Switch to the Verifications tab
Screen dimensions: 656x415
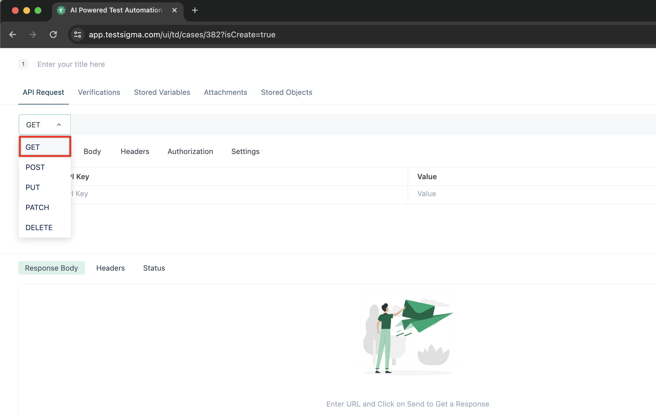(99, 92)
